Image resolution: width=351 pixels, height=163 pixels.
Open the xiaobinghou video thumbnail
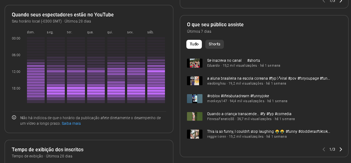[x=195, y=81]
